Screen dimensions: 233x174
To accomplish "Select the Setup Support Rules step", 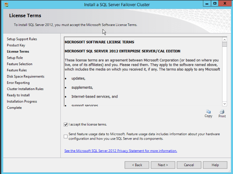I will (22, 39).
